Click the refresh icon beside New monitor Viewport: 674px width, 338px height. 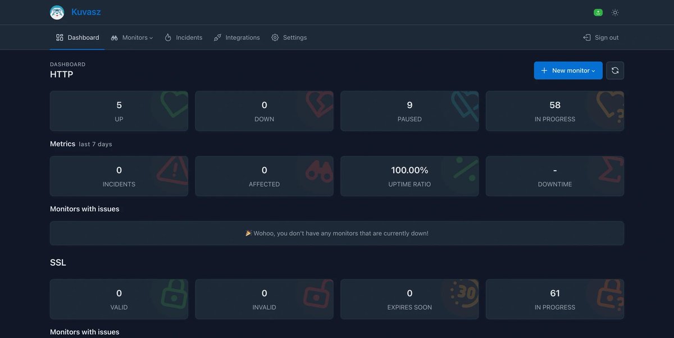614,70
